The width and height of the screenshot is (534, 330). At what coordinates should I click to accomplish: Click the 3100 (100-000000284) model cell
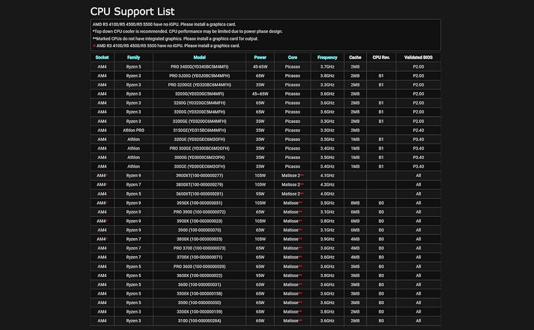pos(199,321)
